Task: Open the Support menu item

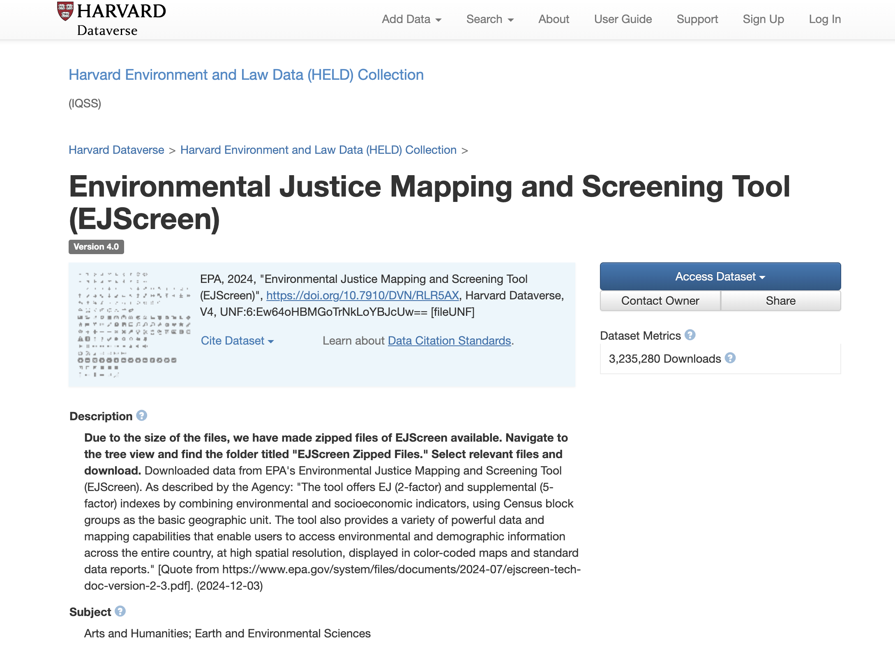Action: point(697,19)
